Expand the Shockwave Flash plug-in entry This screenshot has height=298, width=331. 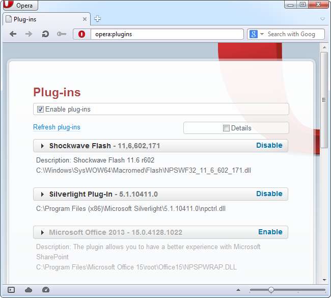point(42,146)
